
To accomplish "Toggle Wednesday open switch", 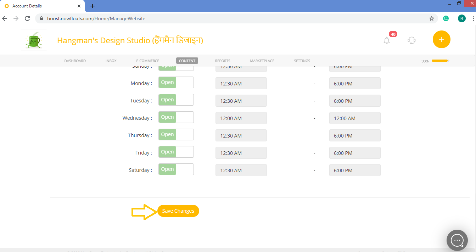I will [x=176, y=117].
